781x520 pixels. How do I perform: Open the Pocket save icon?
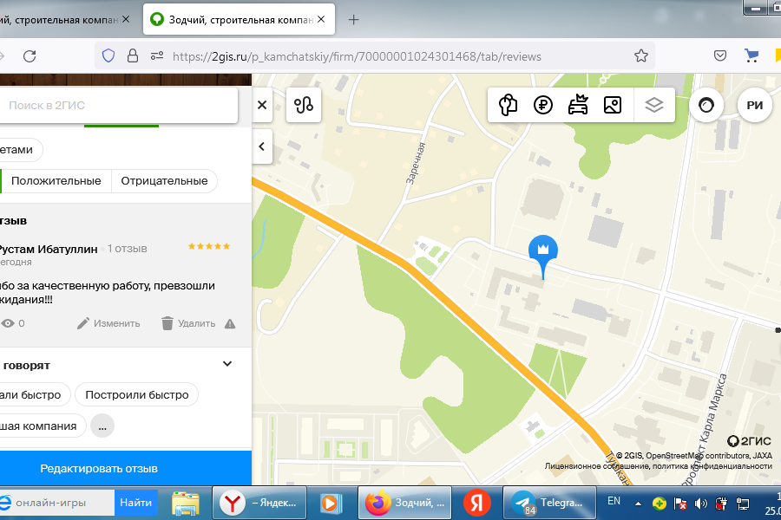pyautogui.click(x=719, y=55)
